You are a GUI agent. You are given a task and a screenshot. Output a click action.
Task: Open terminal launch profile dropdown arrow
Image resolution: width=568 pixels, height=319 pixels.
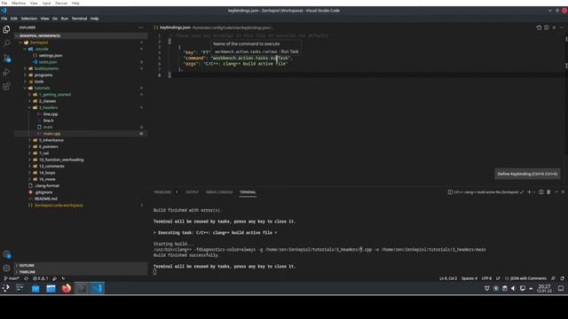click(x=534, y=192)
